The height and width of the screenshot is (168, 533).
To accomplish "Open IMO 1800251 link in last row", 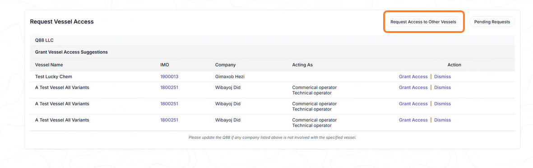I will click(x=169, y=120).
